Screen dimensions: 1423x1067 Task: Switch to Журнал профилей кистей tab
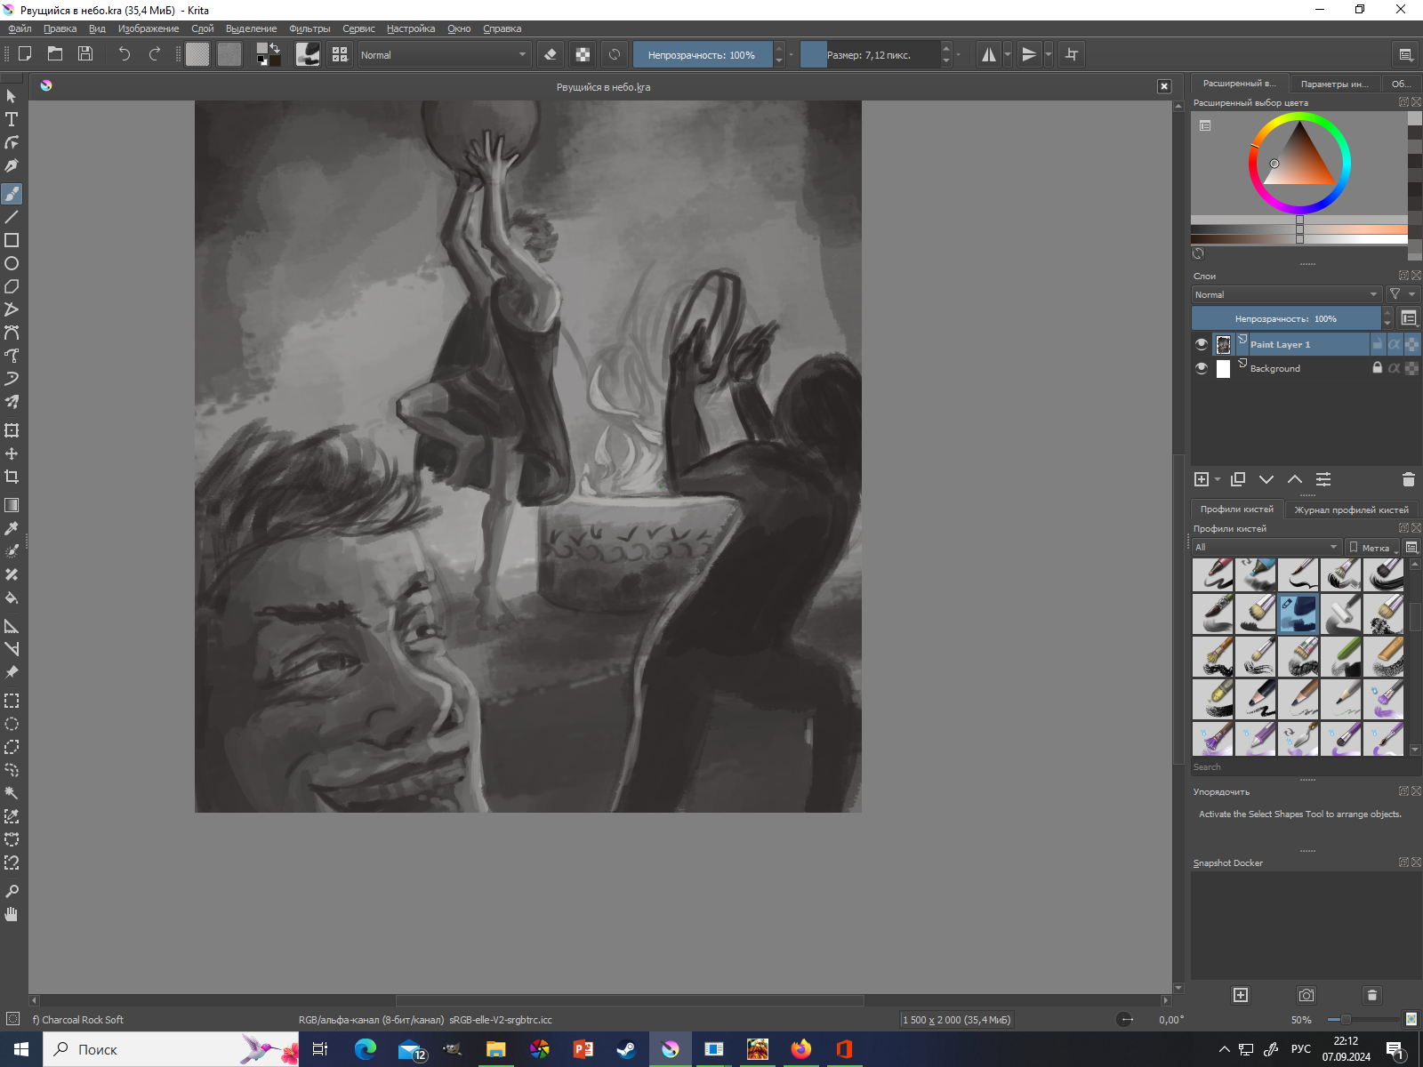[x=1350, y=509]
